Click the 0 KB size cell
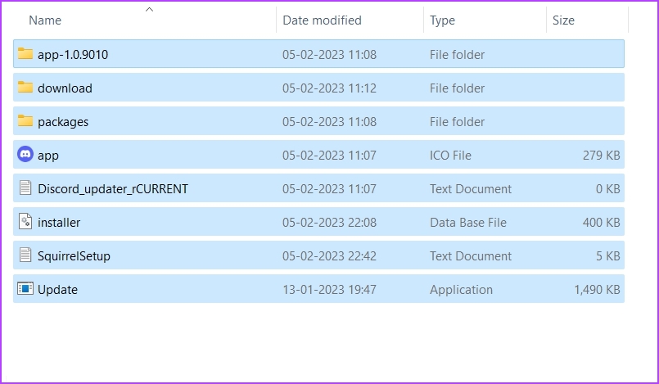This screenshot has height=384, width=659. [607, 189]
